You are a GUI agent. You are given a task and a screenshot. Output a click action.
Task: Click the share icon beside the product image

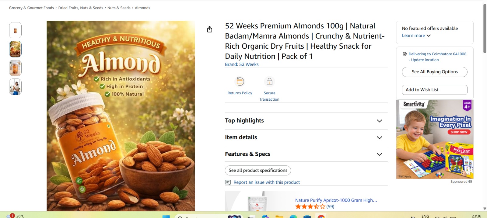coord(209,29)
